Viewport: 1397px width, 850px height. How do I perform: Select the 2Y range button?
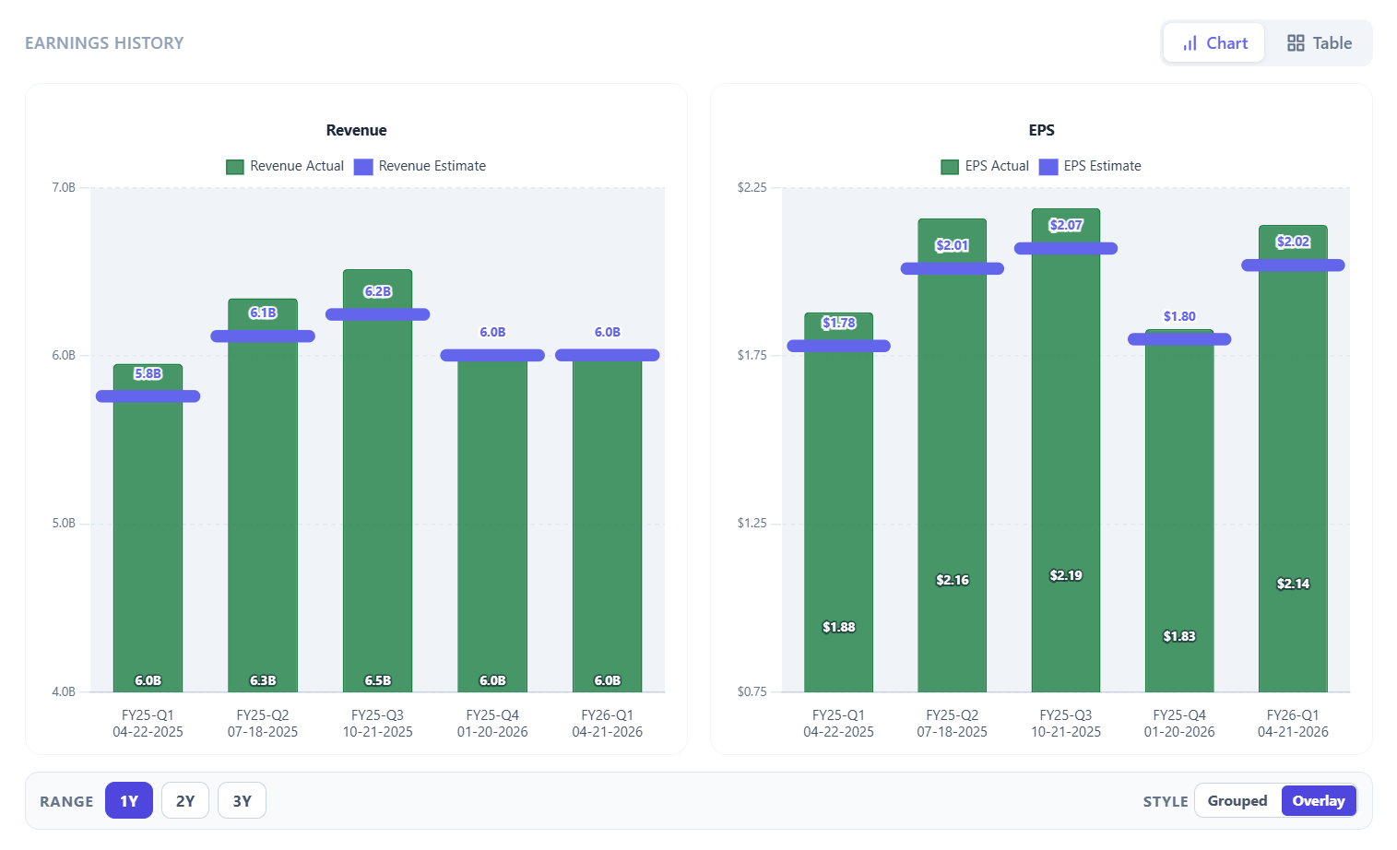coord(185,800)
